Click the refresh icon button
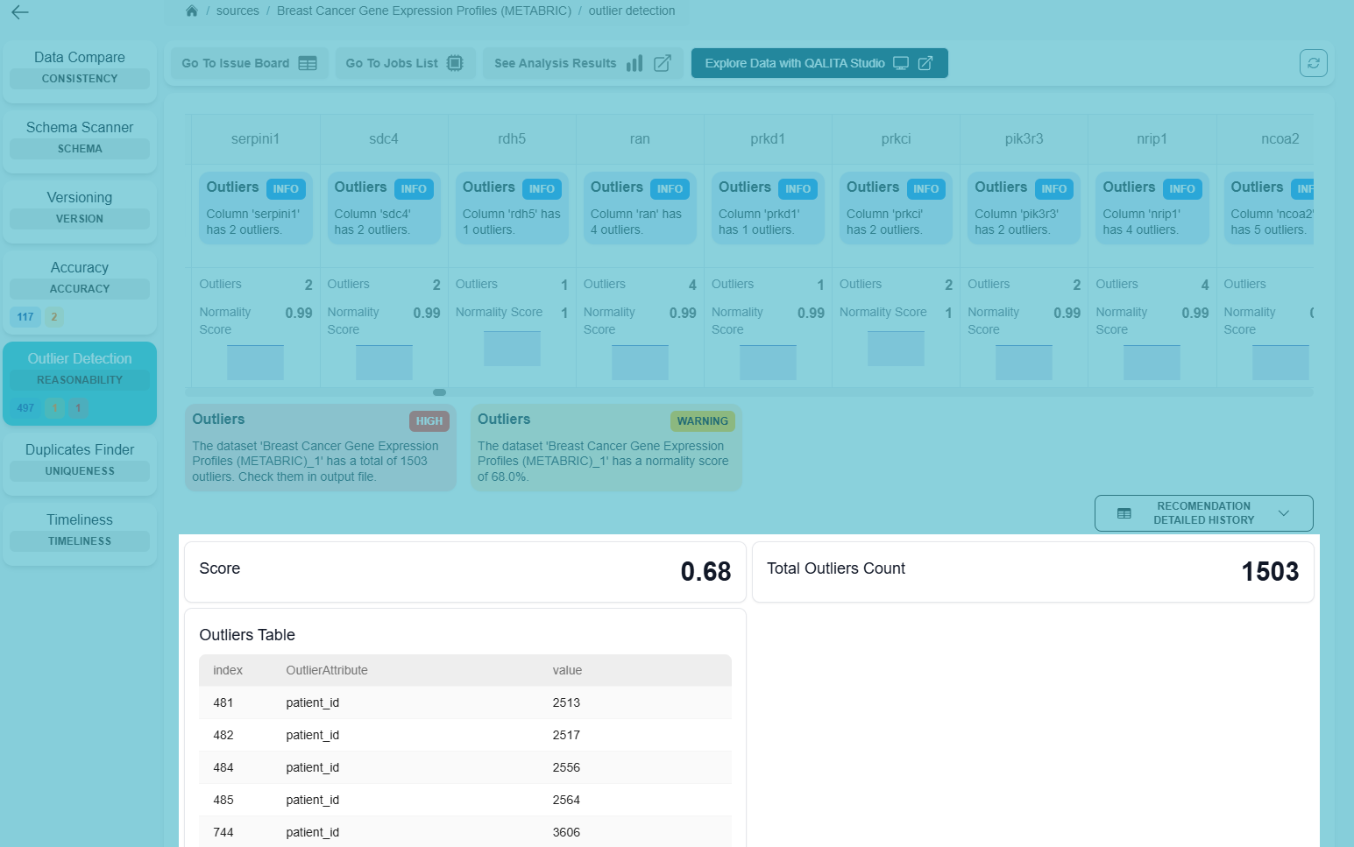This screenshot has width=1354, height=847. 1313,63
